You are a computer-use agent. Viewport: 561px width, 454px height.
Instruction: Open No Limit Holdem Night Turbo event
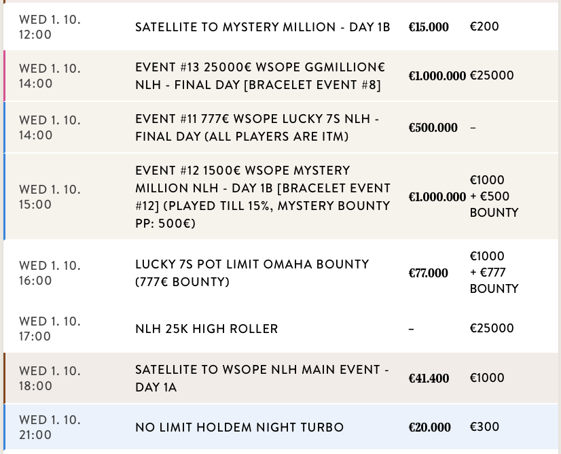[239, 427]
